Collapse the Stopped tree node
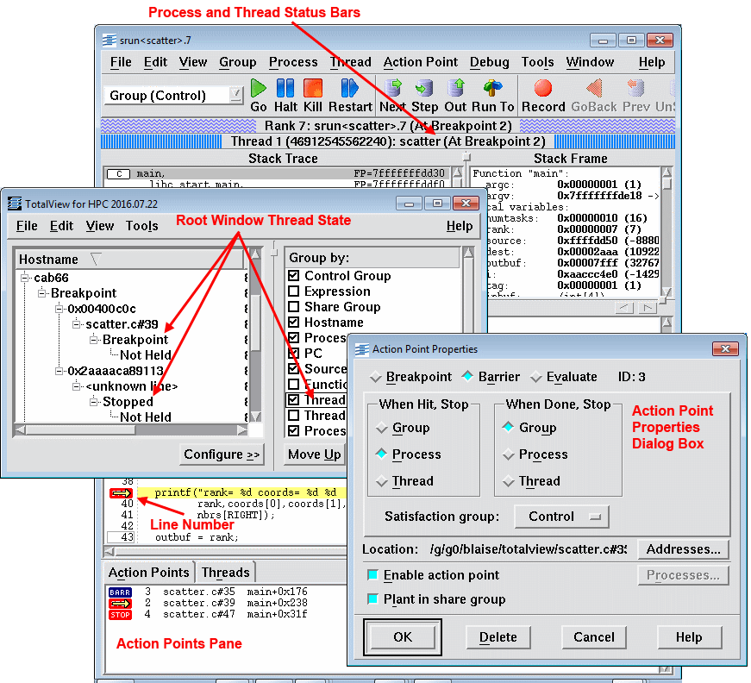This screenshot has height=683, width=751. point(93,401)
